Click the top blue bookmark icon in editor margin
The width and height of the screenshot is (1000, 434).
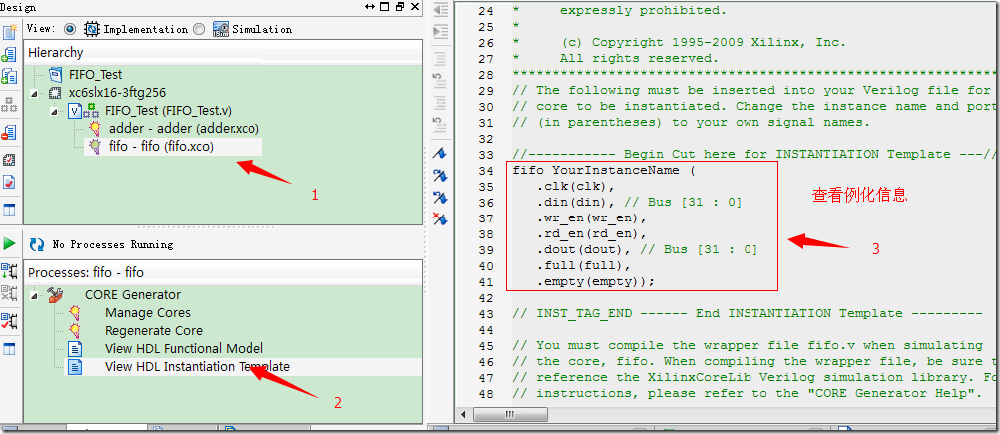[440, 154]
